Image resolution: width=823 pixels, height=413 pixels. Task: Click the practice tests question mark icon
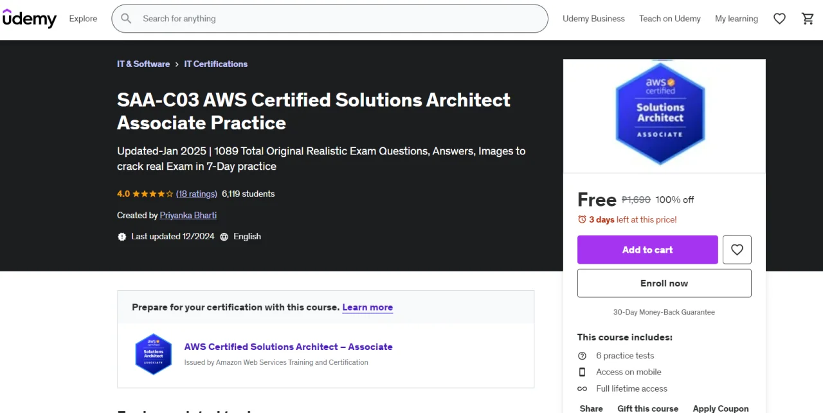point(582,356)
